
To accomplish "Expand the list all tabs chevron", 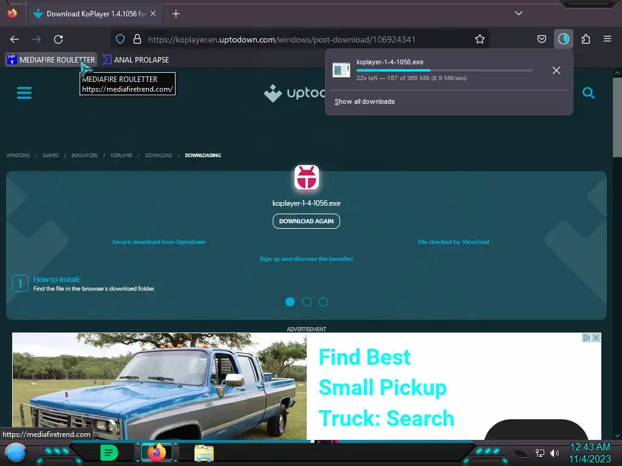I will click(x=519, y=13).
